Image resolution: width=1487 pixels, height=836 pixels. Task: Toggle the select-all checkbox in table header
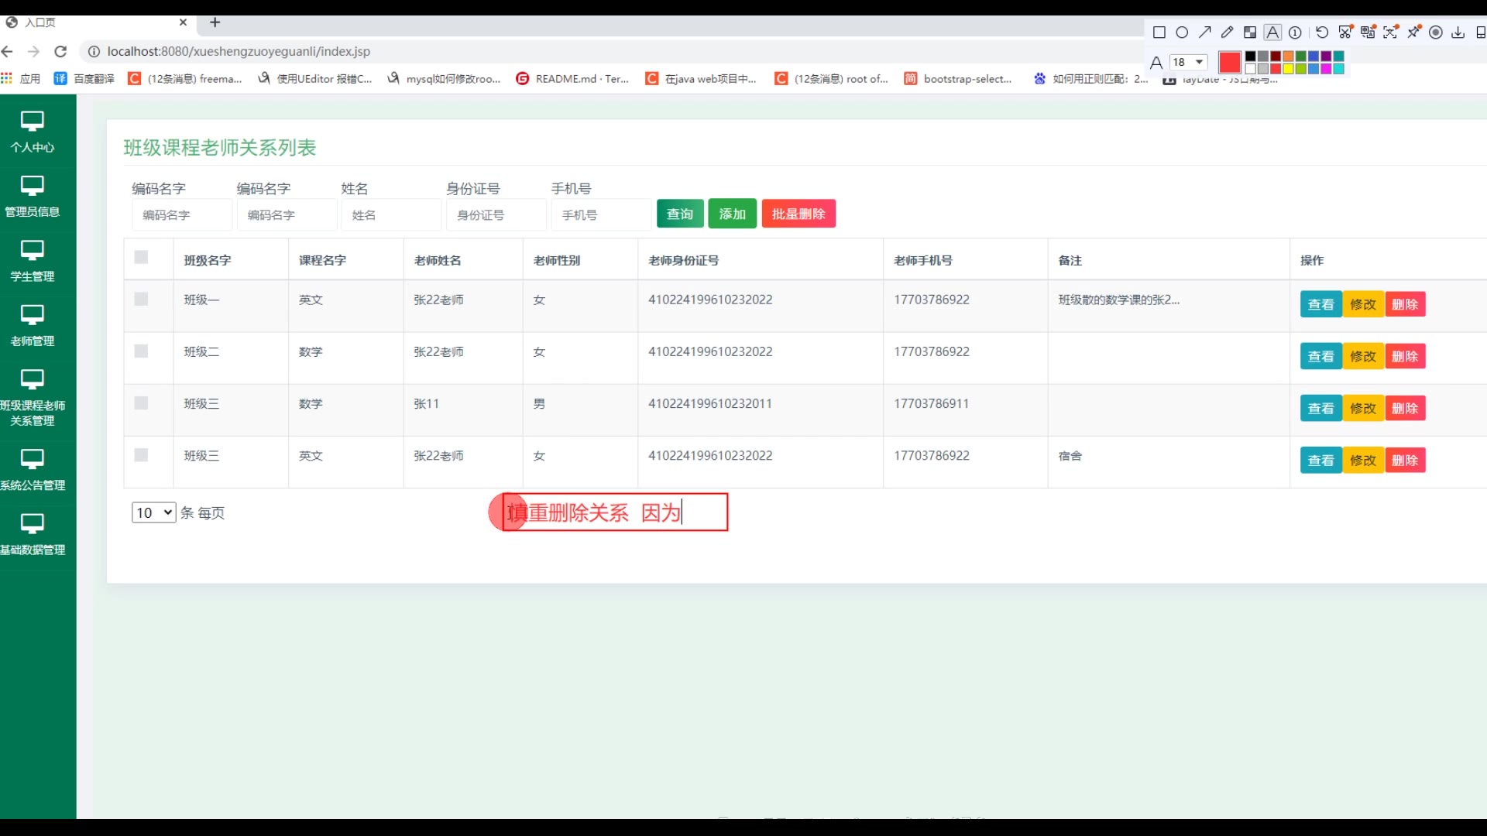coord(141,257)
